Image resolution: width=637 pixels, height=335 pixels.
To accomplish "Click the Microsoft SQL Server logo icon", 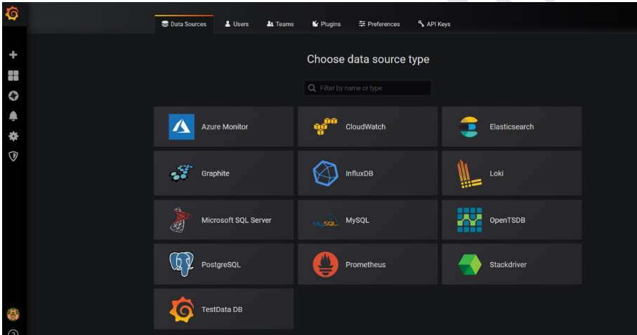I will point(181,220).
